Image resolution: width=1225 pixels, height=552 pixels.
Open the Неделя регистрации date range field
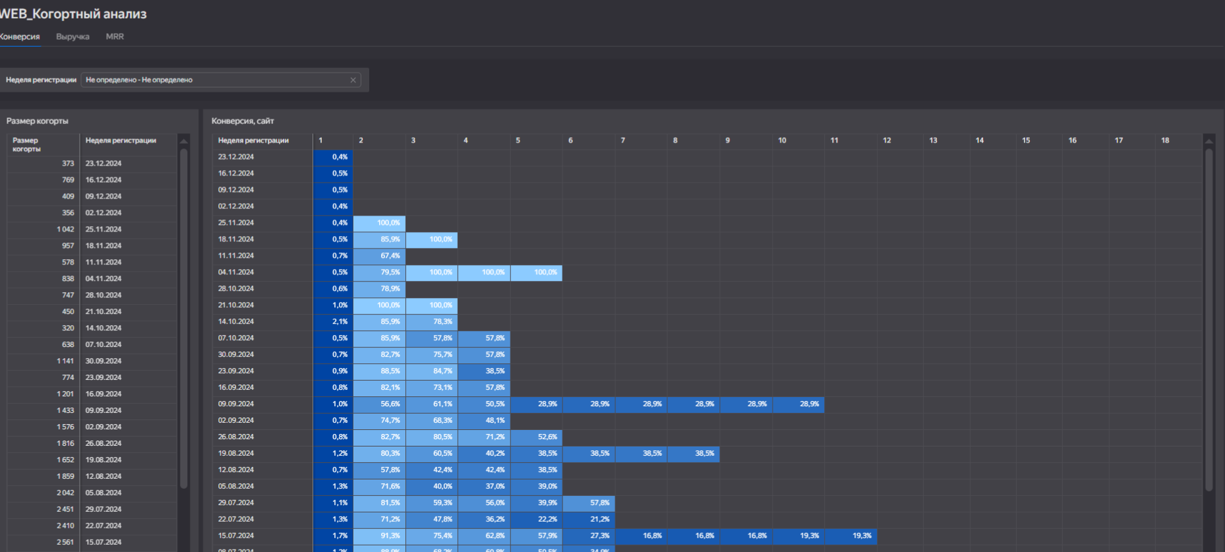point(220,80)
